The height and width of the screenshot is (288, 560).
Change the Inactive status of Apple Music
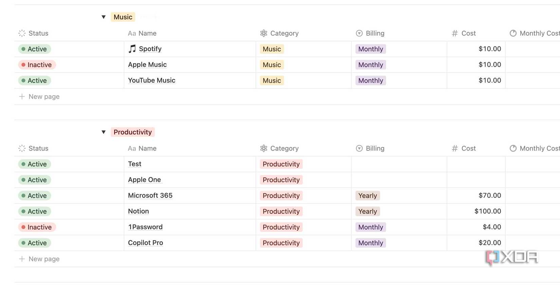coord(37,65)
